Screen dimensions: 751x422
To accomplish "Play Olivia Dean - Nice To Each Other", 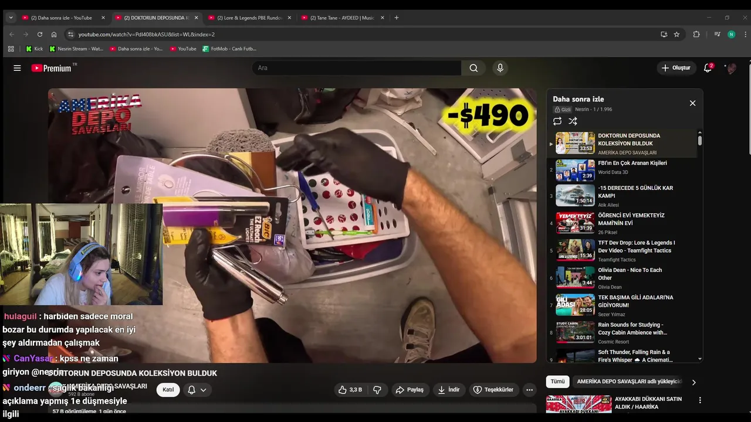I will pos(622,278).
